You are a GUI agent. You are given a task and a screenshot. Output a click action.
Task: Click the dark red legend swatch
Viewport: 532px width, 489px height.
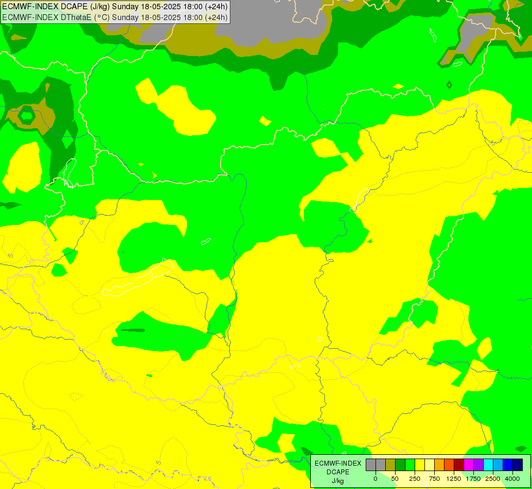coord(459,465)
